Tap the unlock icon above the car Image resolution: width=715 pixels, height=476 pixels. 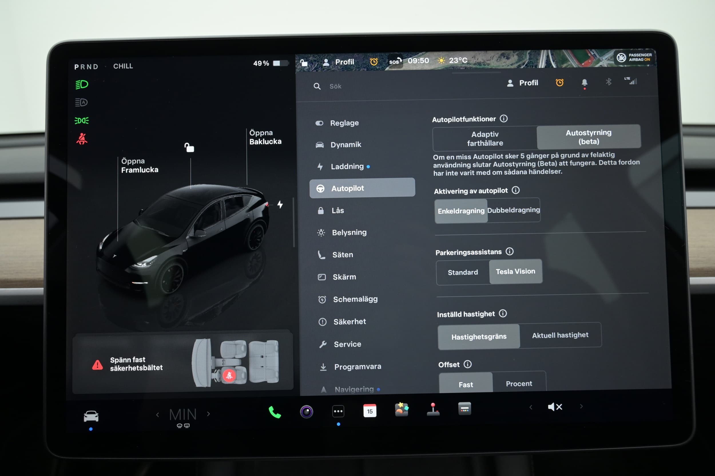point(189,147)
